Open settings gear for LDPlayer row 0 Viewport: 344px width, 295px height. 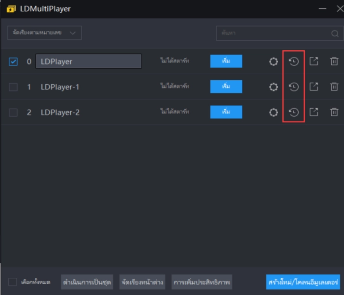[273, 61]
